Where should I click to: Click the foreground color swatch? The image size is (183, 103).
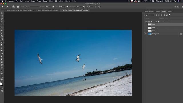pos(1,84)
